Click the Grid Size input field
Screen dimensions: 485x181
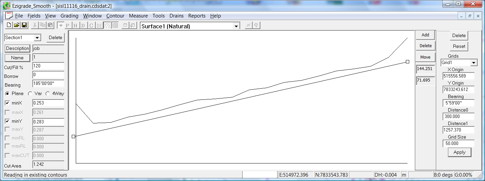pos(459,143)
